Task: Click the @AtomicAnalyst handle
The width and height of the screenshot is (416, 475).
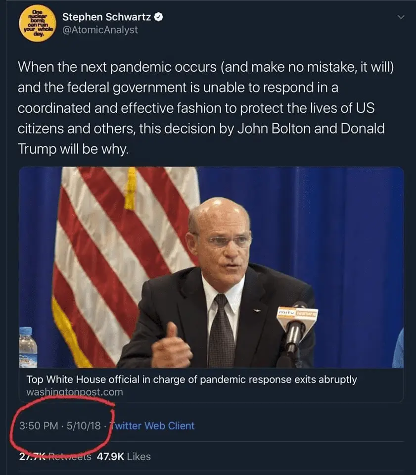Action: click(100, 30)
